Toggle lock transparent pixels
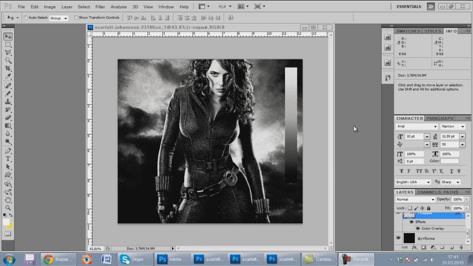473x266 pixels. pos(409,208)
